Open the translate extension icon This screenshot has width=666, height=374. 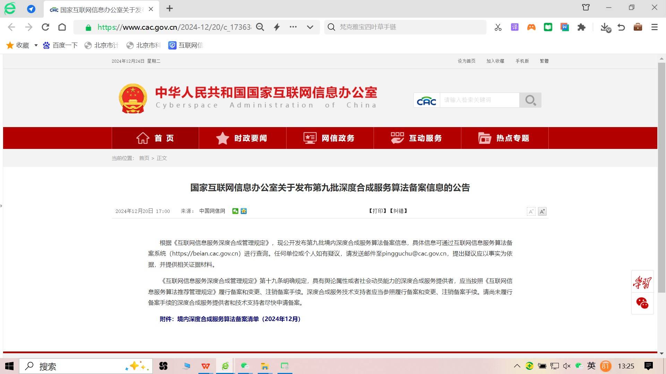click(x=515, y=27)
